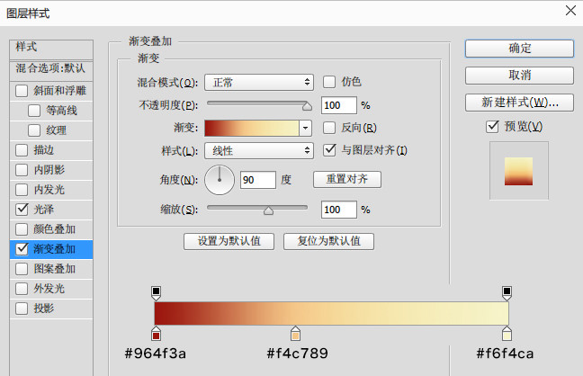Click the angle dial control
Viewport: 583px width, 376px height.
(220, 180)
